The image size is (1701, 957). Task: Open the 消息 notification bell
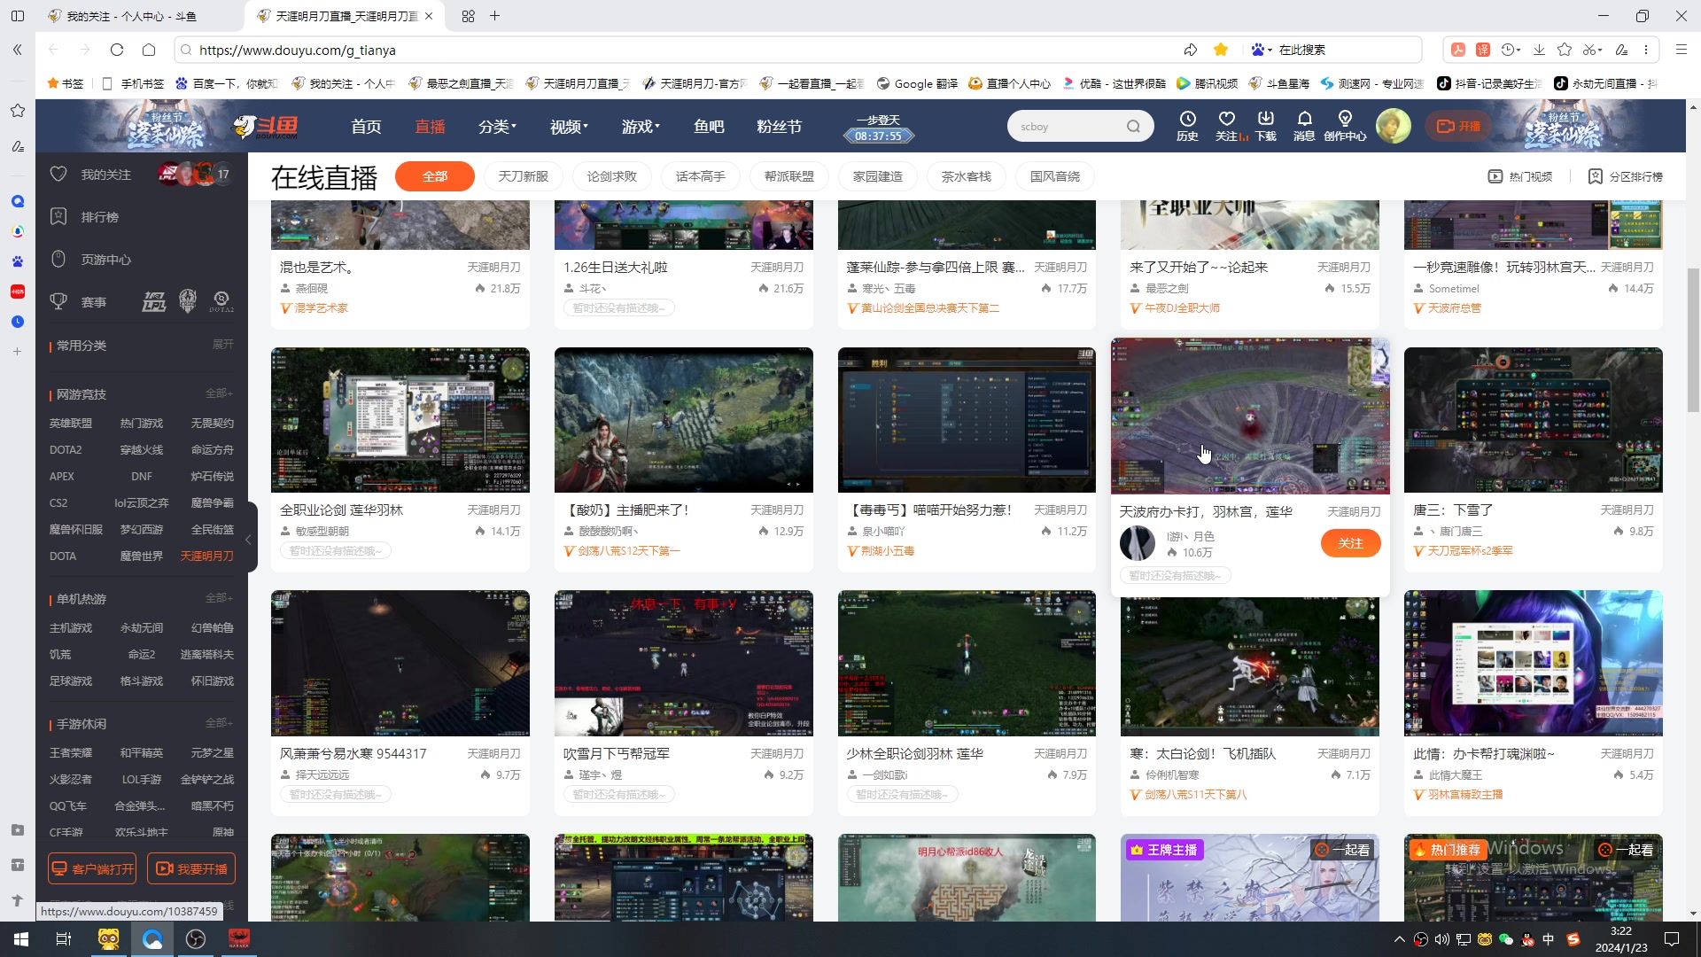(1304, 125)
